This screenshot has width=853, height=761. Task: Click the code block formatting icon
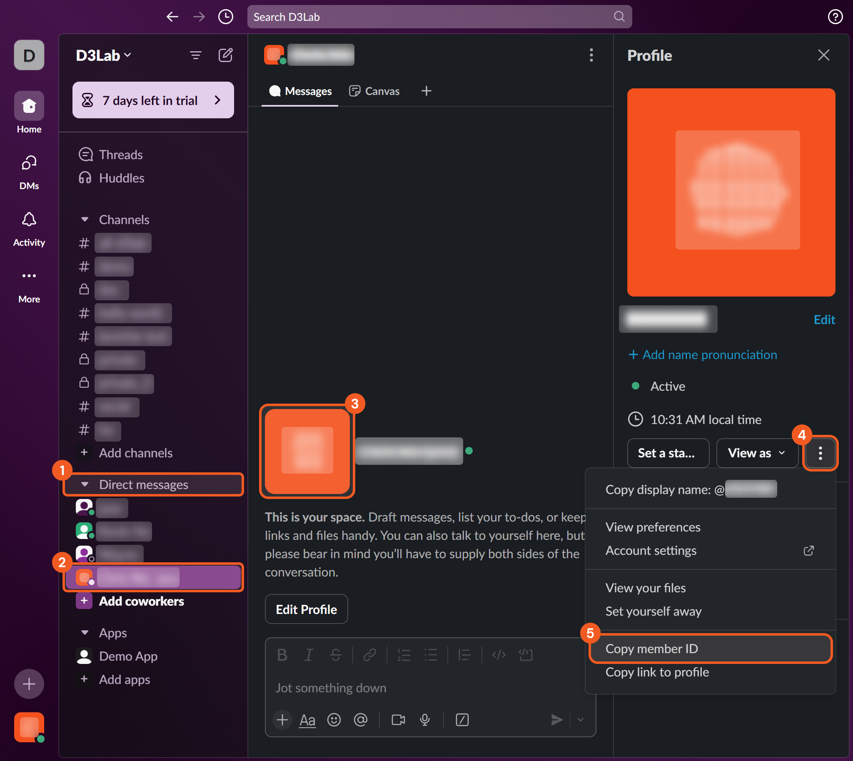coord(526,655)
